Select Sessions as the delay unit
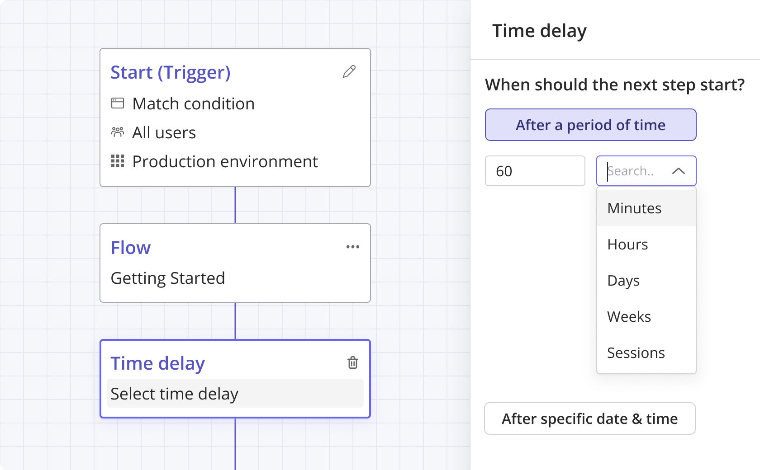 click(x=636, y=352)
